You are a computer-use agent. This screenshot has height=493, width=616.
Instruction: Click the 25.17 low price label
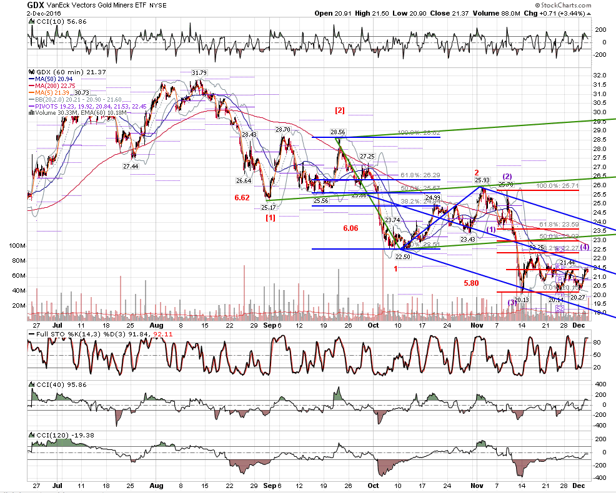click(269, 208)
